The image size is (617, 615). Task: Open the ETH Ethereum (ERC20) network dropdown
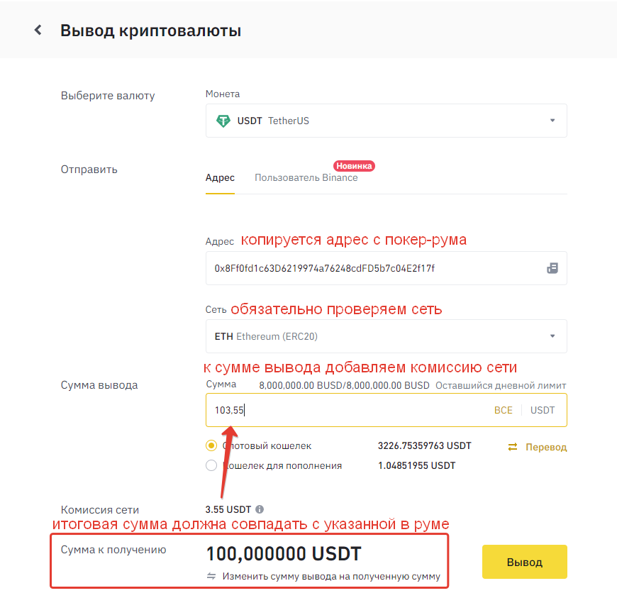(x=552, y=336)
